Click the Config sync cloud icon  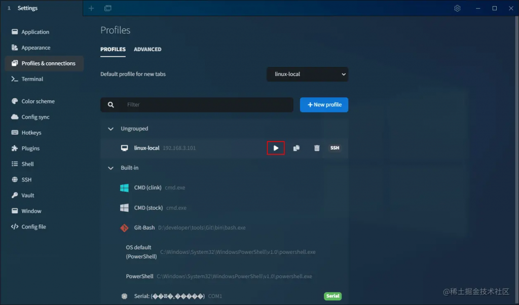point(15,117)
